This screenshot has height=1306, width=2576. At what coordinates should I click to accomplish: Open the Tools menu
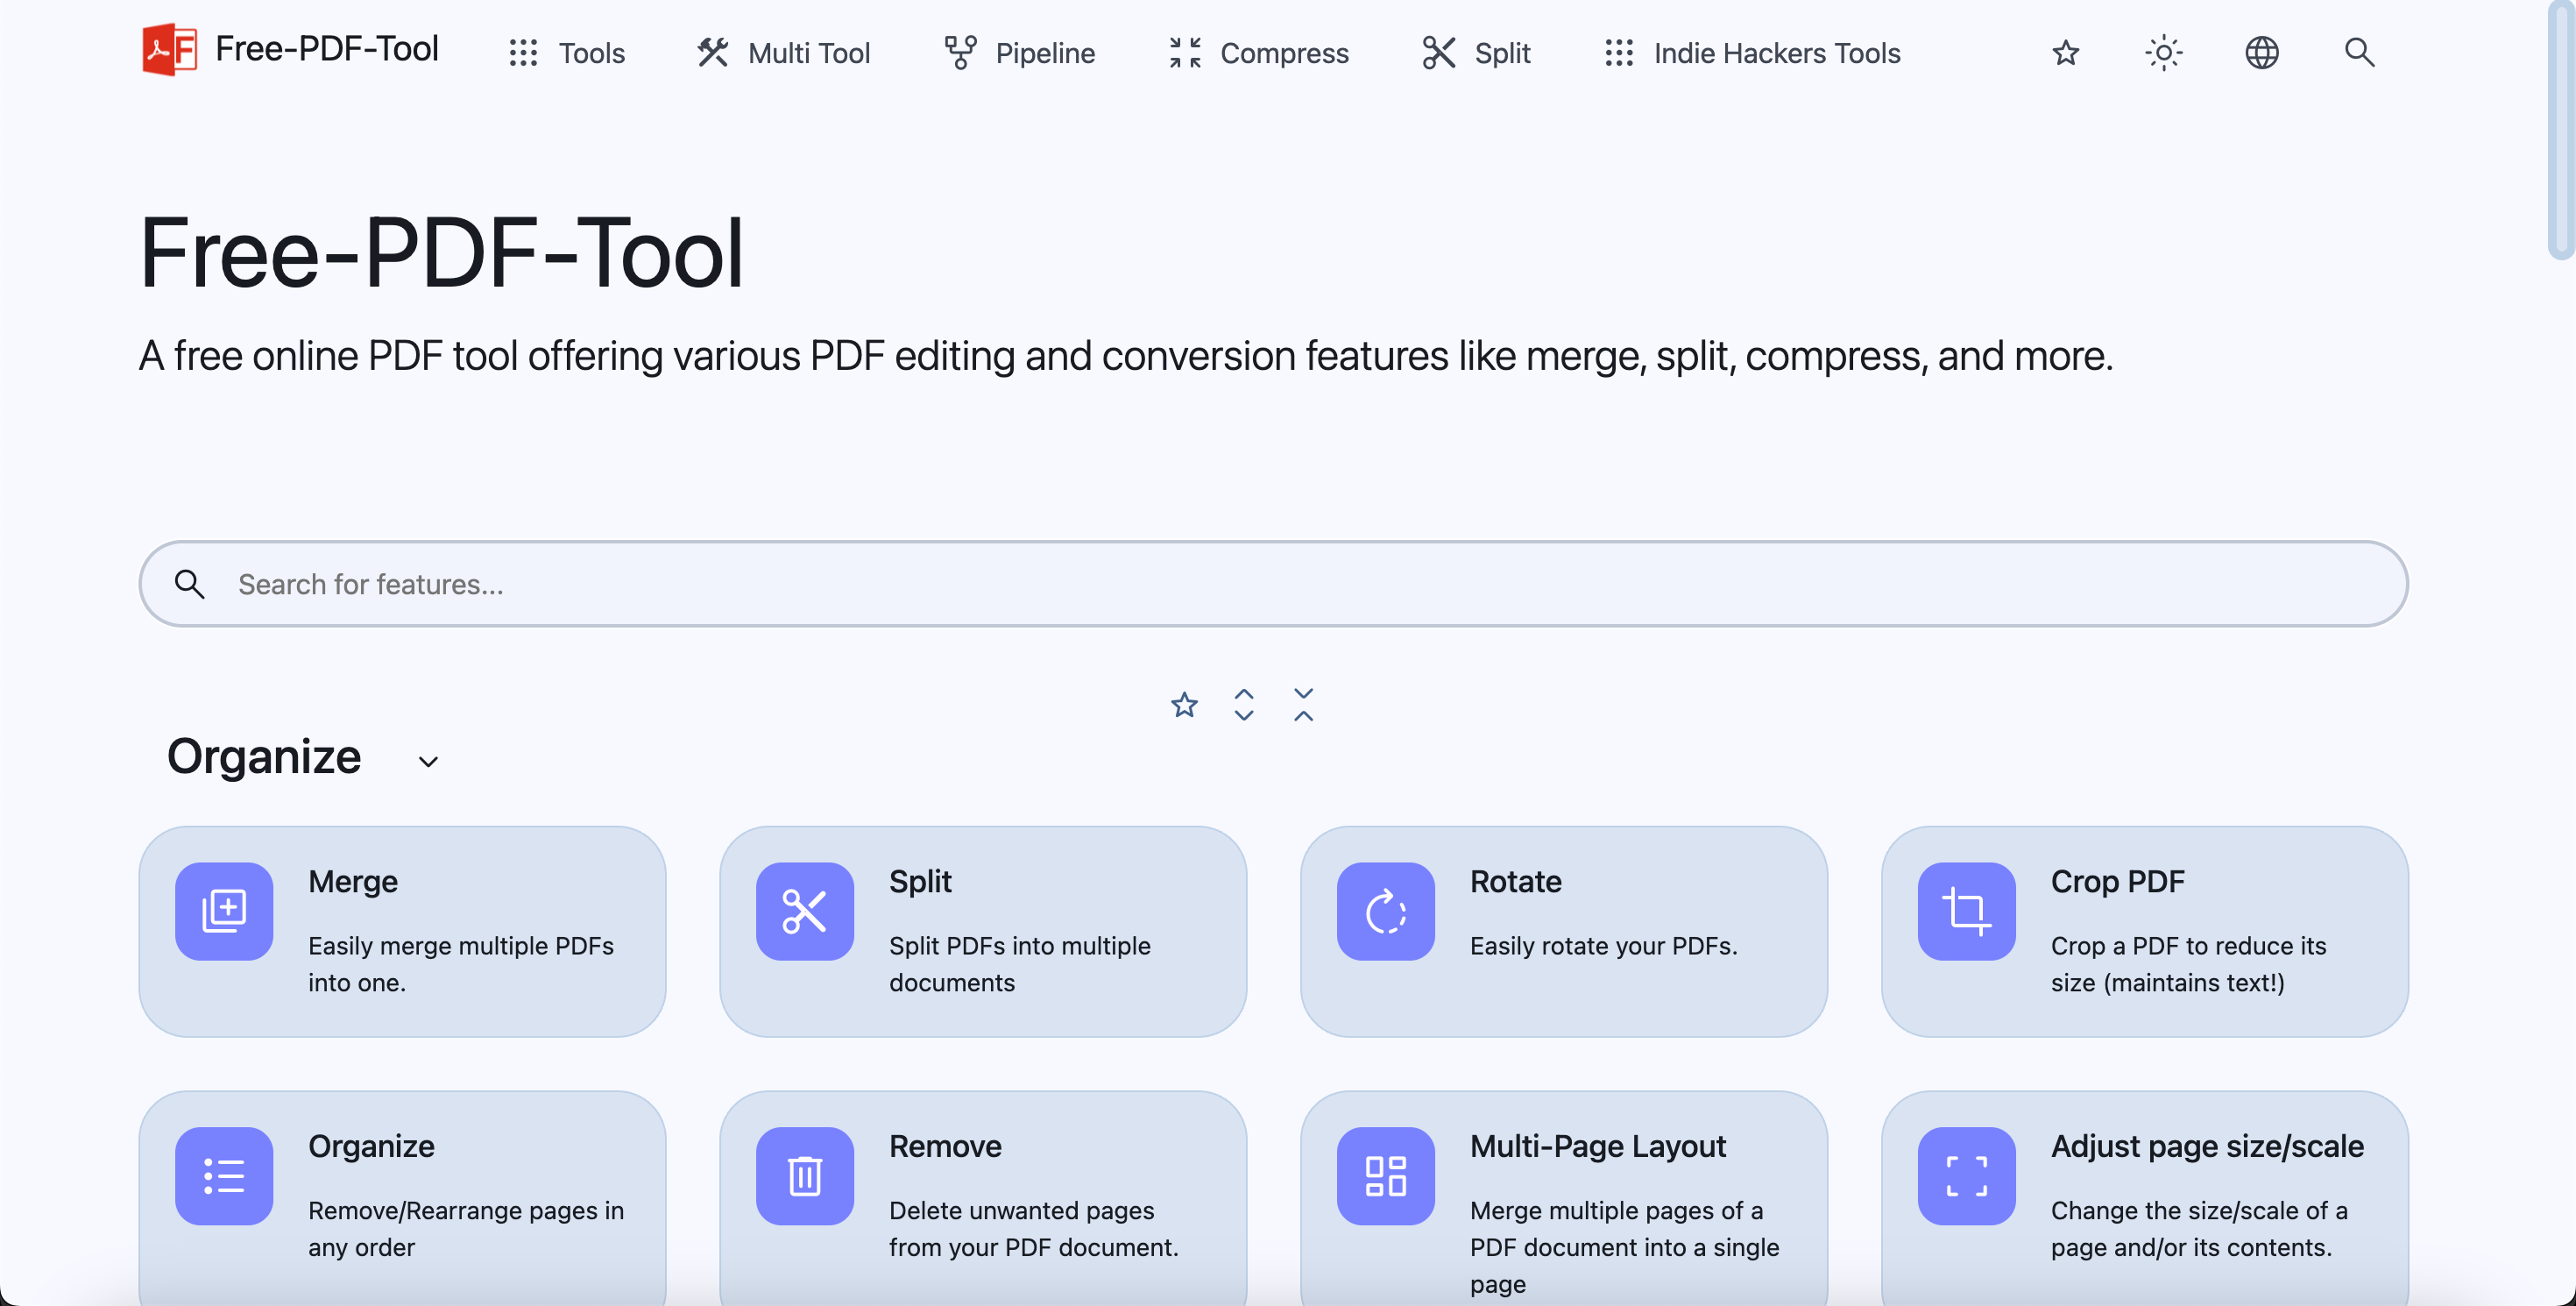[x=566, y=52]
